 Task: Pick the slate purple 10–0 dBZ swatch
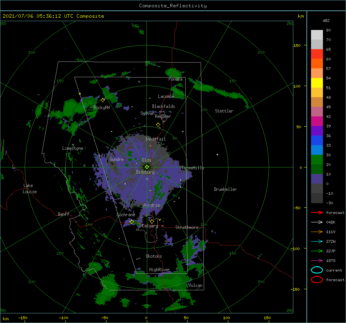[317, 179]
